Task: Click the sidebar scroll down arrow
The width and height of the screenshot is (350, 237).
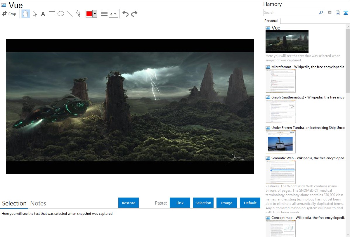Action: (x=348, y=234)
